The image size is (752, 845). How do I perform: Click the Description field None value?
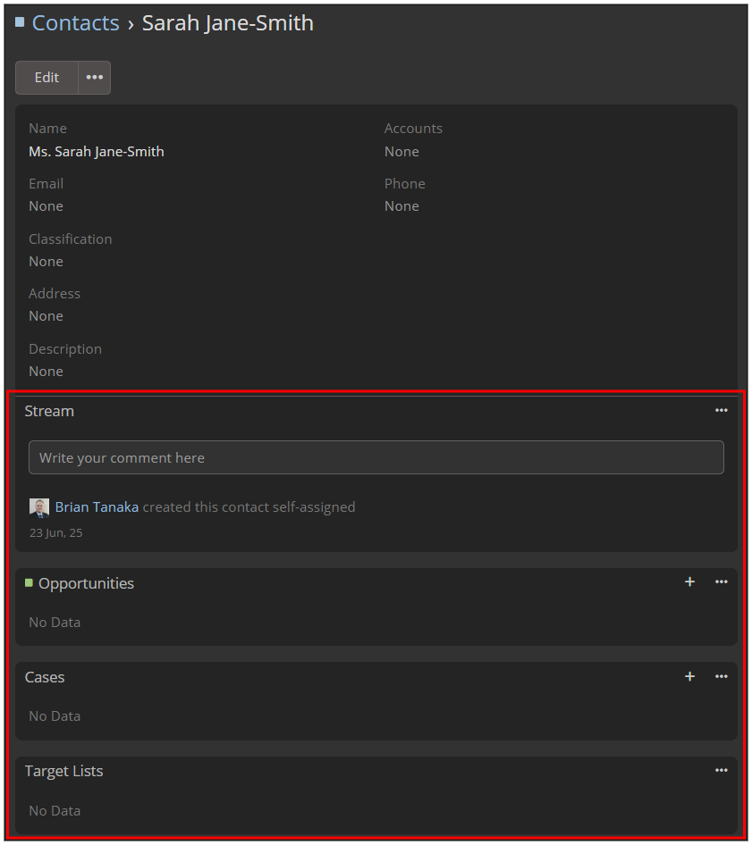[46, 372]
